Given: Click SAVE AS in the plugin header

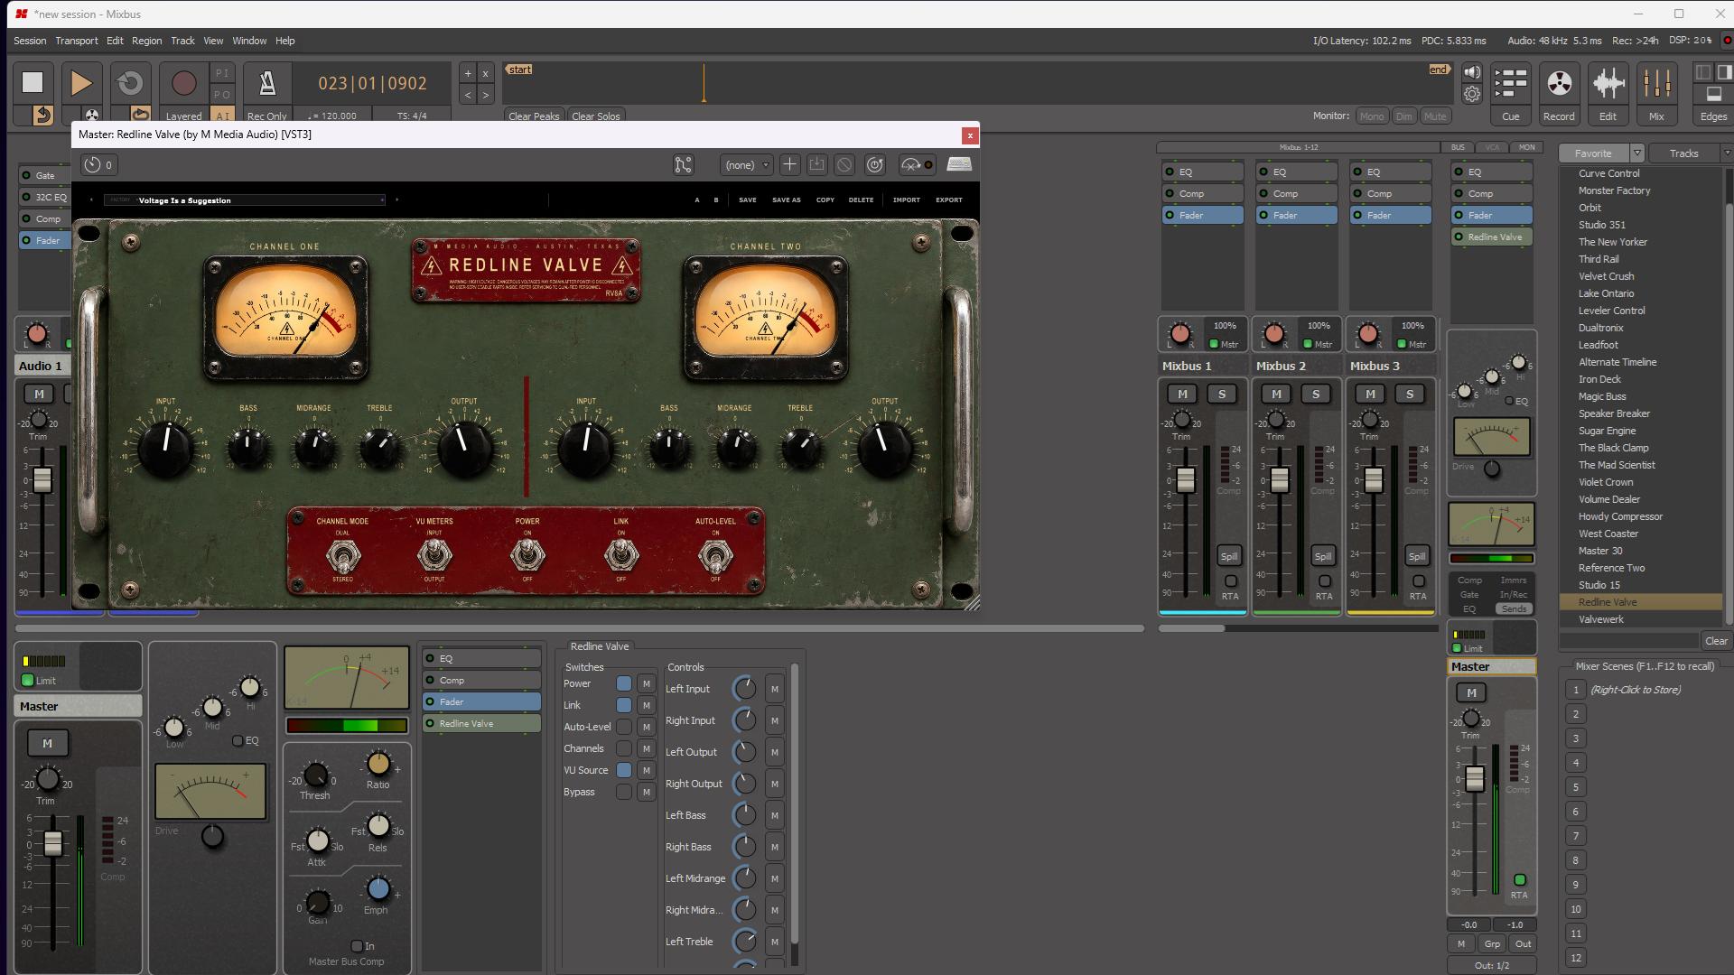Looking at the screenshot, I should [x=787, y=200].
